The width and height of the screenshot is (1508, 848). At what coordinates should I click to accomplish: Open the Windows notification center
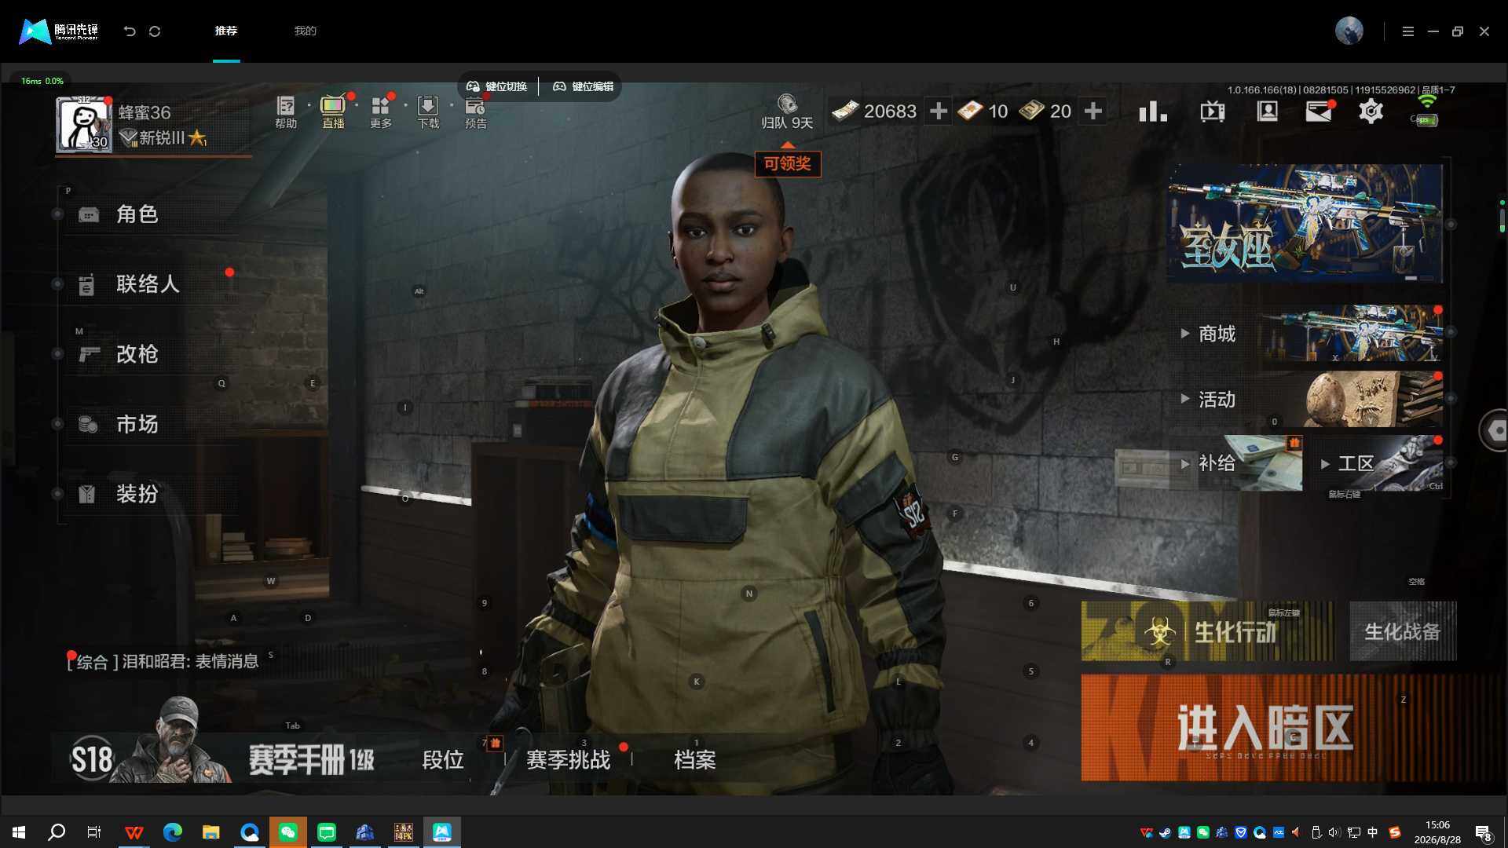click(x=1483, y=832)
